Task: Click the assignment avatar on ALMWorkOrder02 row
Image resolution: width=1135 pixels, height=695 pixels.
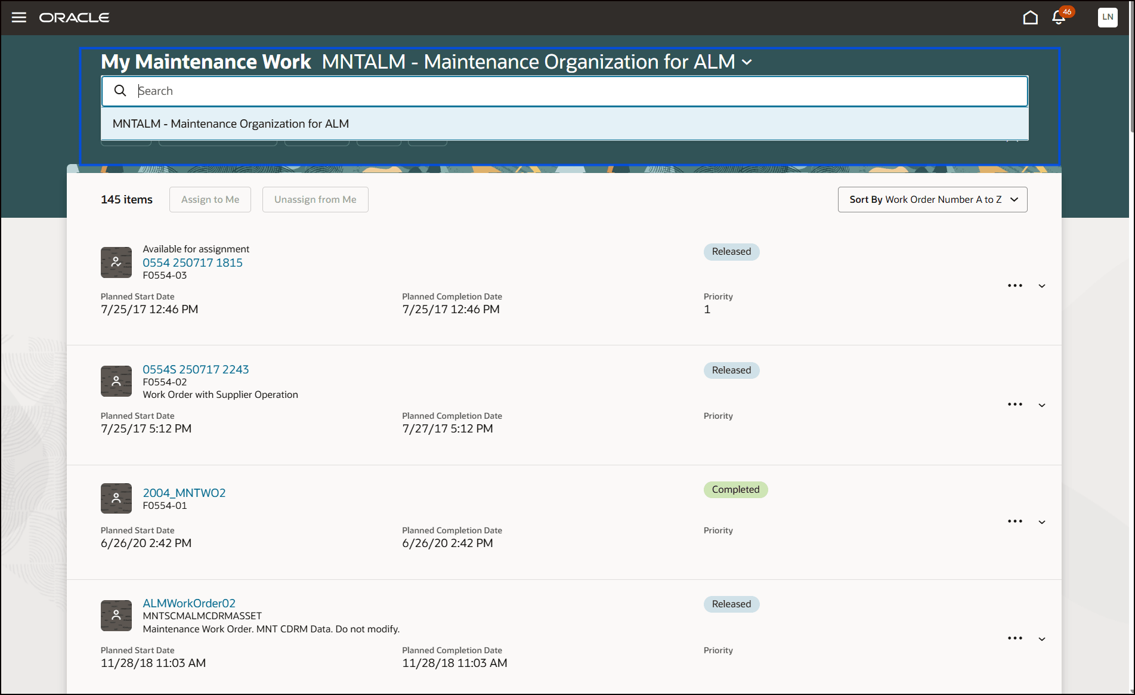Action: [x=116, y=615]
